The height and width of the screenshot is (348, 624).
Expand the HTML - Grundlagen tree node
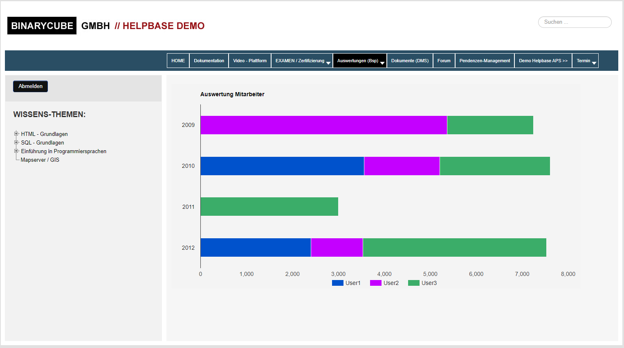pyautogui.click(x=16, y=133)
